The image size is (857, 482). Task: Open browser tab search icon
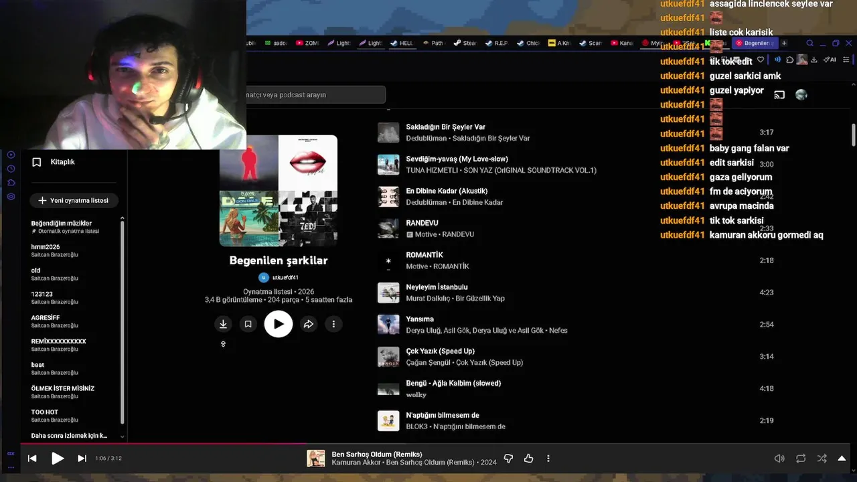[x=809, y=43]
